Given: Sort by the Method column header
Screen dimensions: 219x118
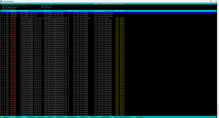Looking at the screenshot, I should pos(13,11).
